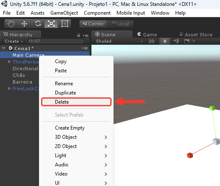220x186 pixels.
Task: Toggle Center pivot mode button
Action: [x=93, y=24]
